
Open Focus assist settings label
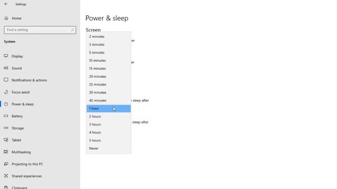(x=21, y=92)
